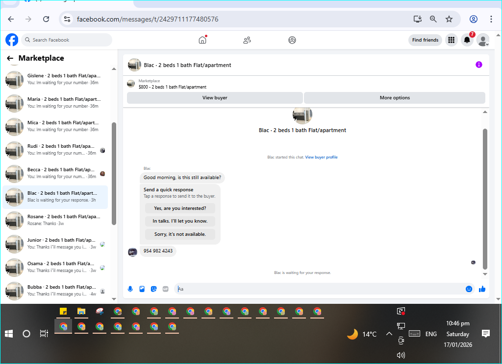Click the voice clip microphone icon
This screenshot has width=502, height=364.
(130, 289)
